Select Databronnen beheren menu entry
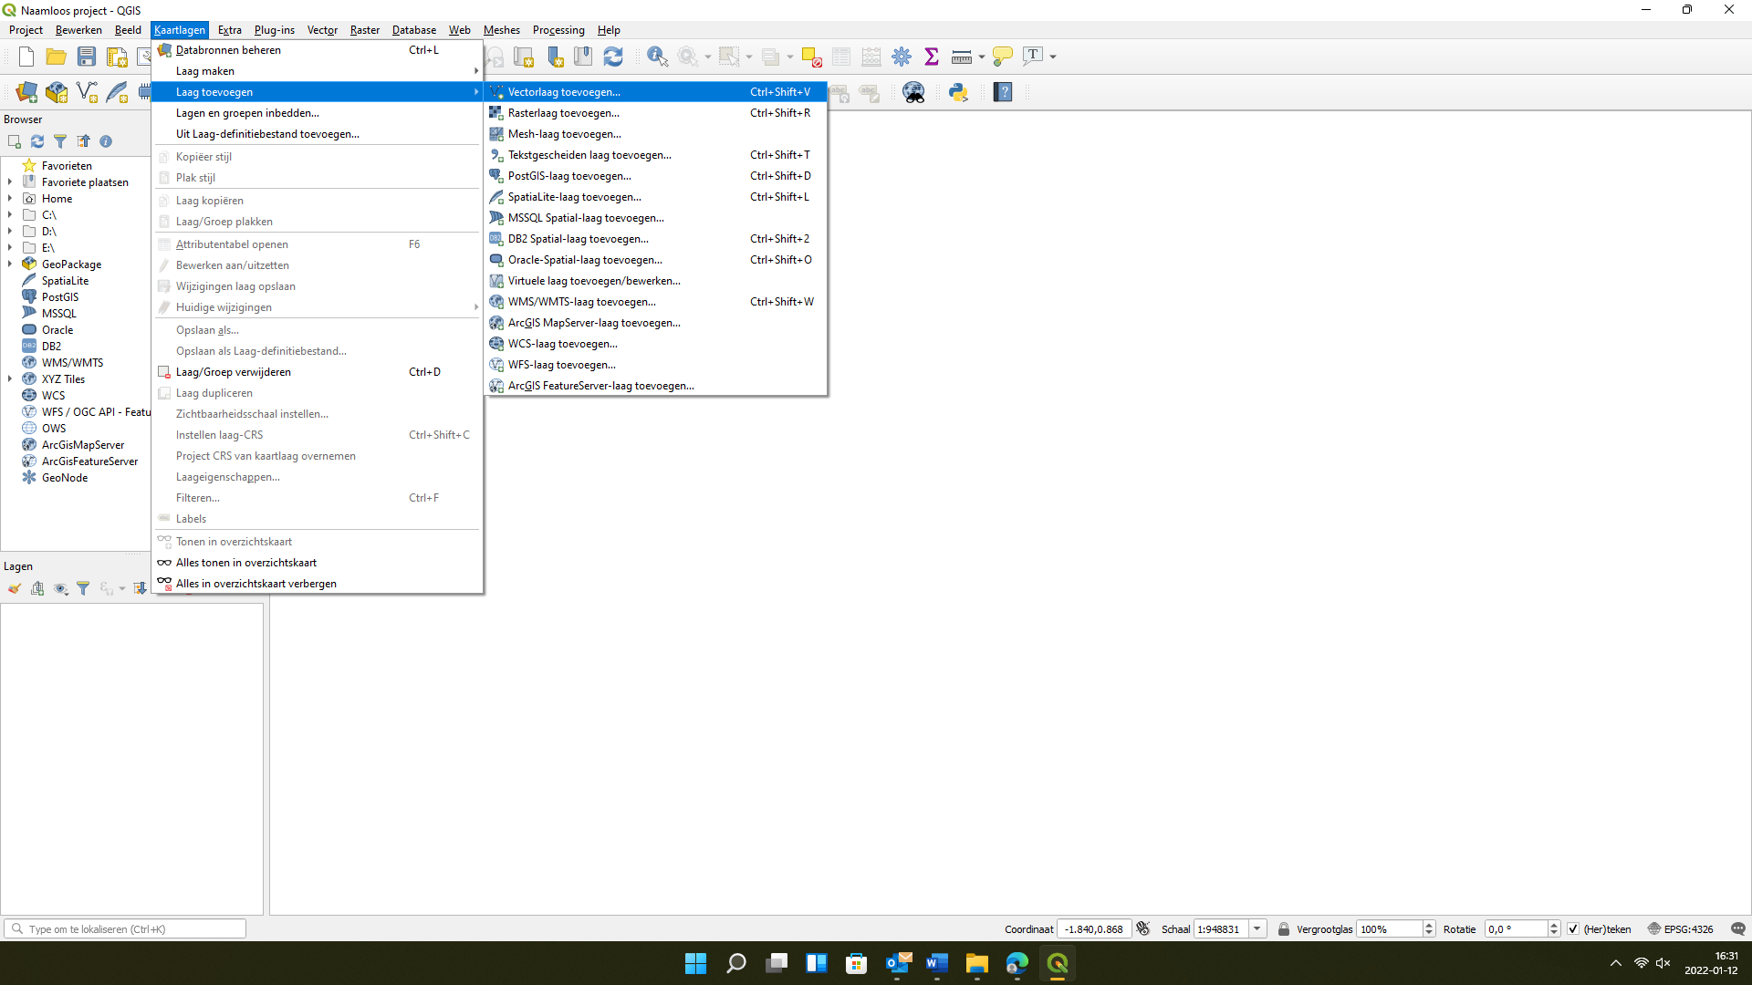Screen dimensions: 1752x985 317,50
